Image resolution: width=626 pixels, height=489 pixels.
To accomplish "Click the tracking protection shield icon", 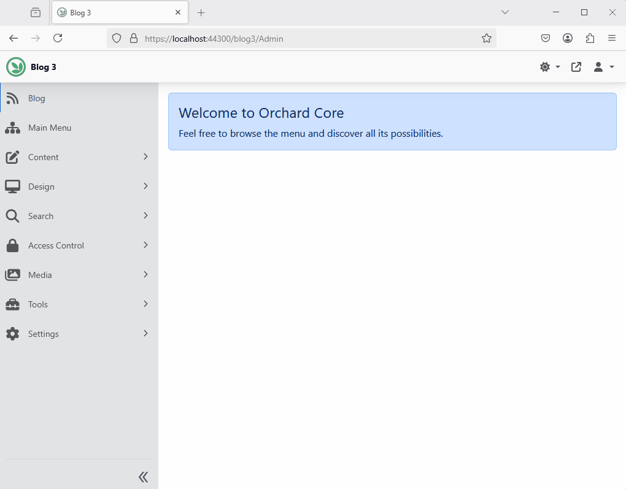I will pos(117,38).
